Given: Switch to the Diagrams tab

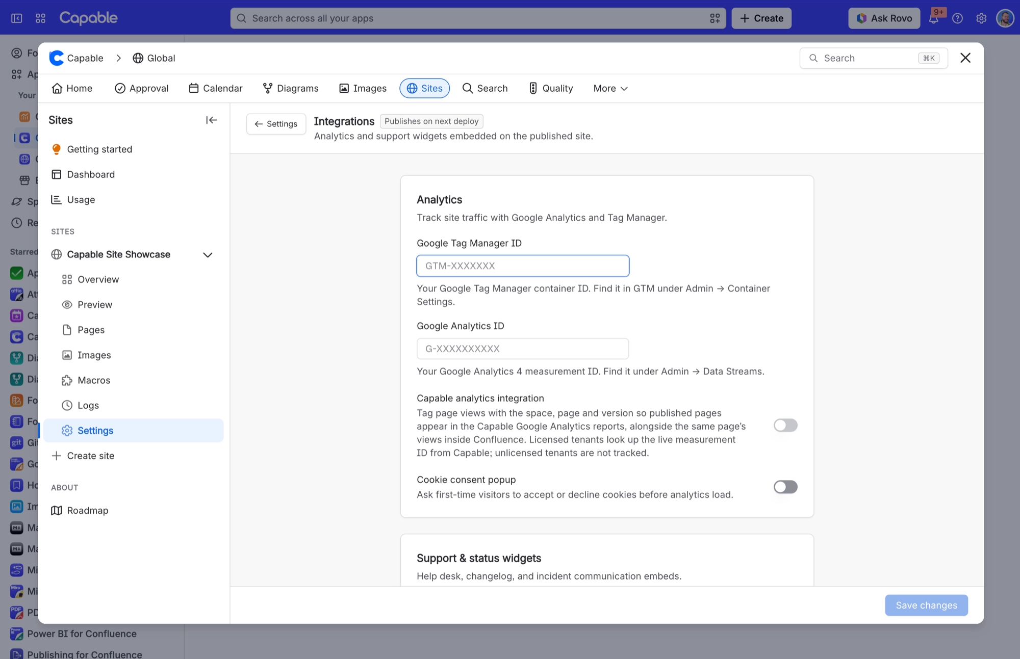Looking at the screenshot, I should click(x=291, y=88).
